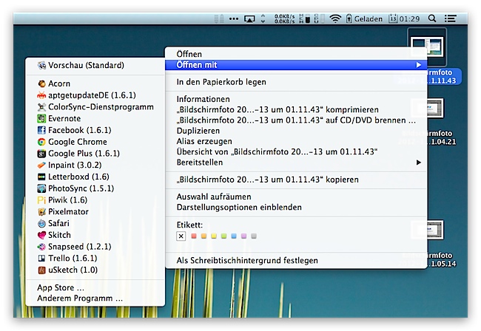The width and height of the screenshot is (481, 331).
Task: Click App Store … at list bottom
Action: pyautogui.click(x=61, y=287)
